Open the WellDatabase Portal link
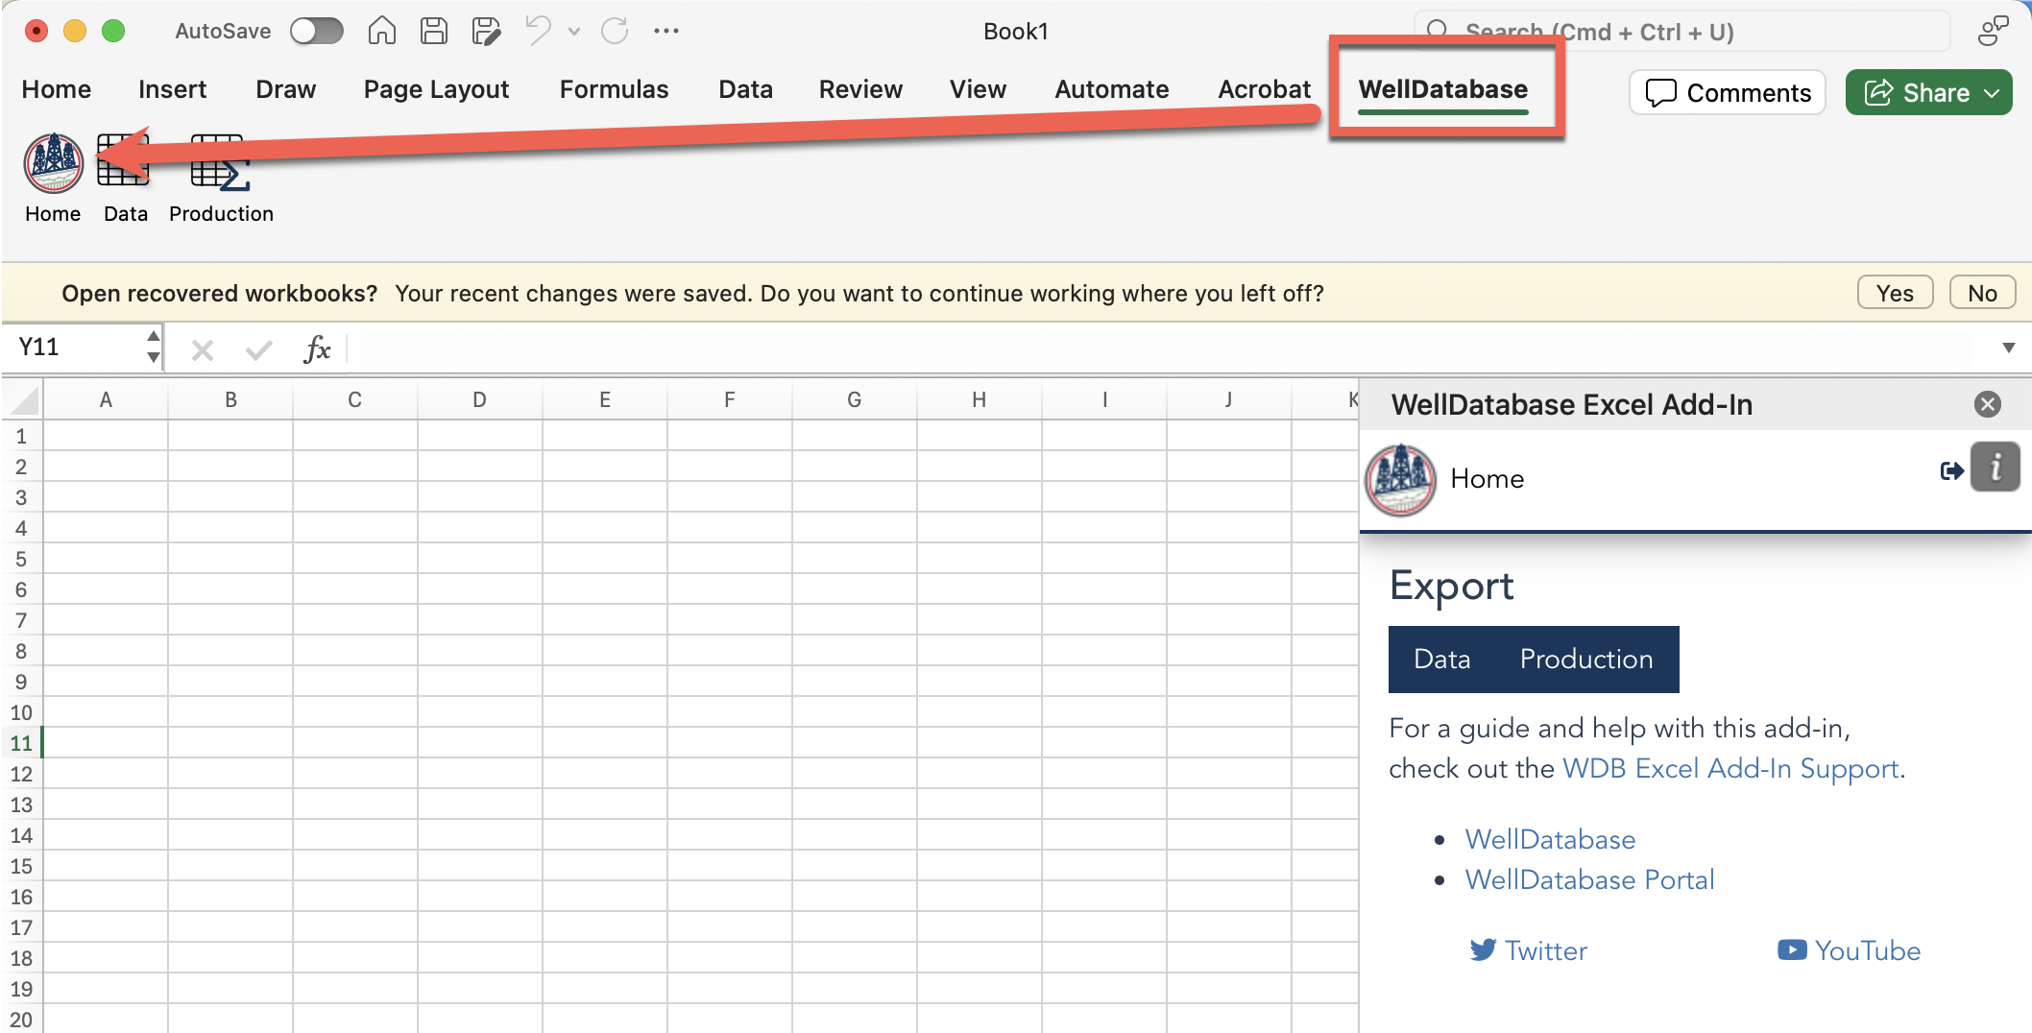 (x=1589, y=879)
